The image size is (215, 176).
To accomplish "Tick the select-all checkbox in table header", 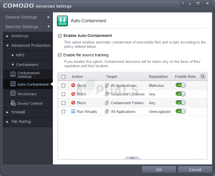I will click(x=63, y=77).
